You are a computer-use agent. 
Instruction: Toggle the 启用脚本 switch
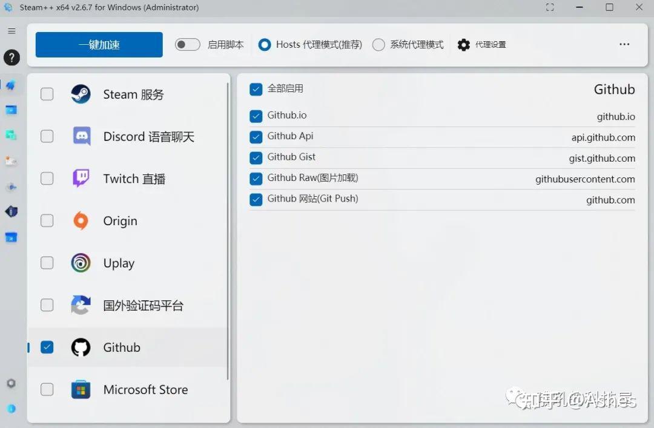[187, 45]
